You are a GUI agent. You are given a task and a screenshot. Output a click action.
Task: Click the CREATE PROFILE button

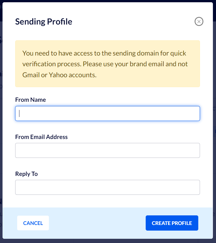172,223
